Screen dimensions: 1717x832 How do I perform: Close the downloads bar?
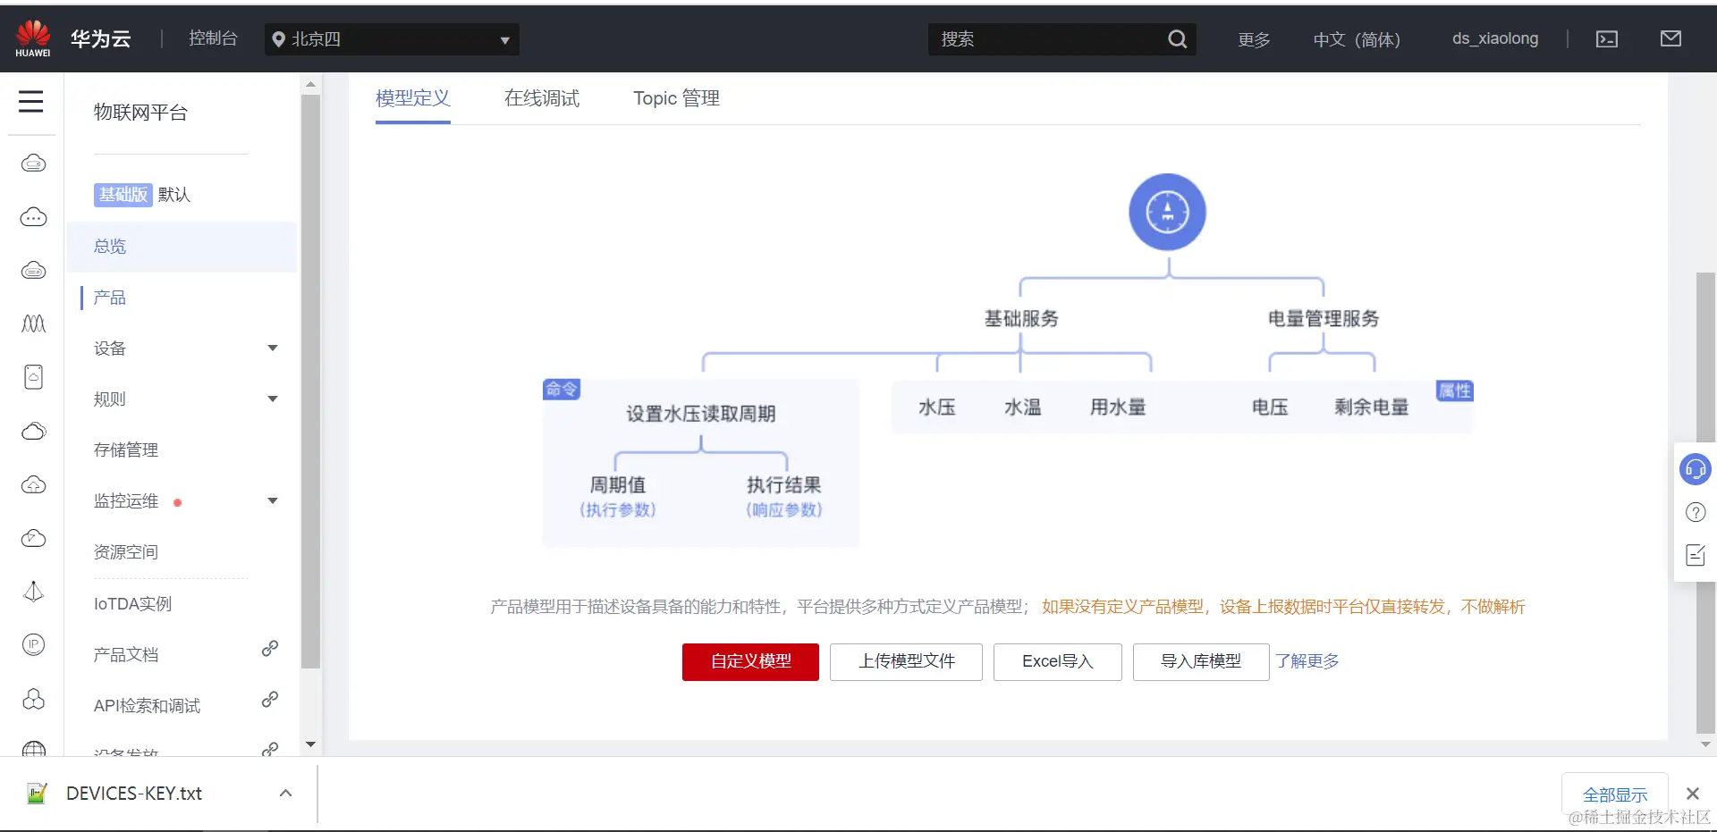point(1692,794)
